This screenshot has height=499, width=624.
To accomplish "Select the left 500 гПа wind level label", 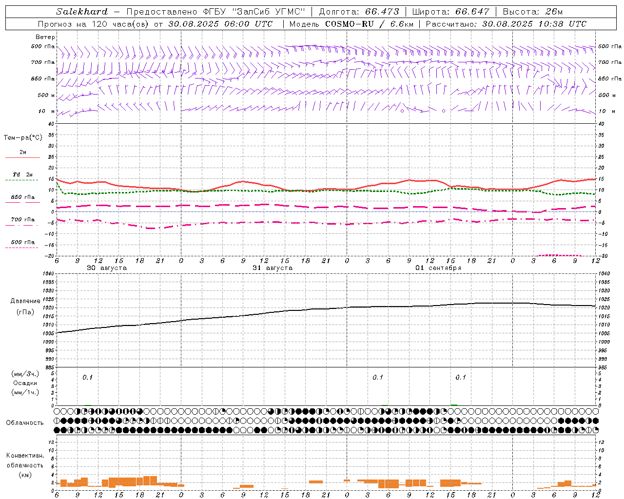I will coord(43,46).
